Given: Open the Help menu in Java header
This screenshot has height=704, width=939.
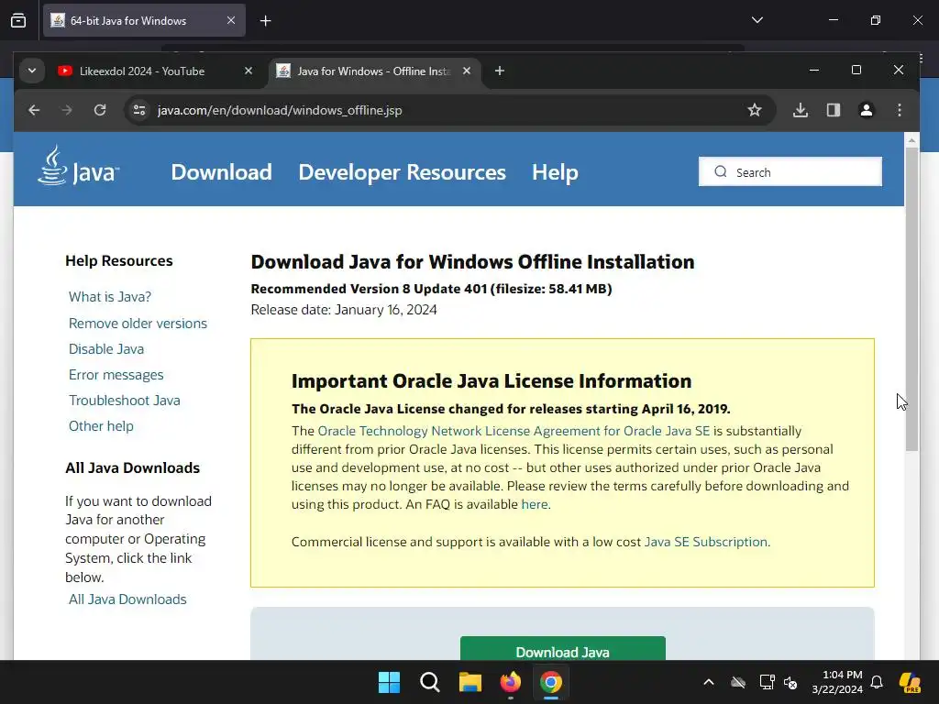Looking at the screenshot, I should pos(555,172).
